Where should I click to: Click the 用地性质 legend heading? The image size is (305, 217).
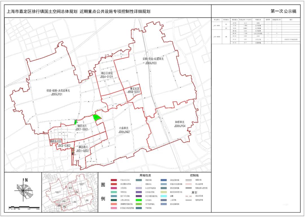point(145,175)
